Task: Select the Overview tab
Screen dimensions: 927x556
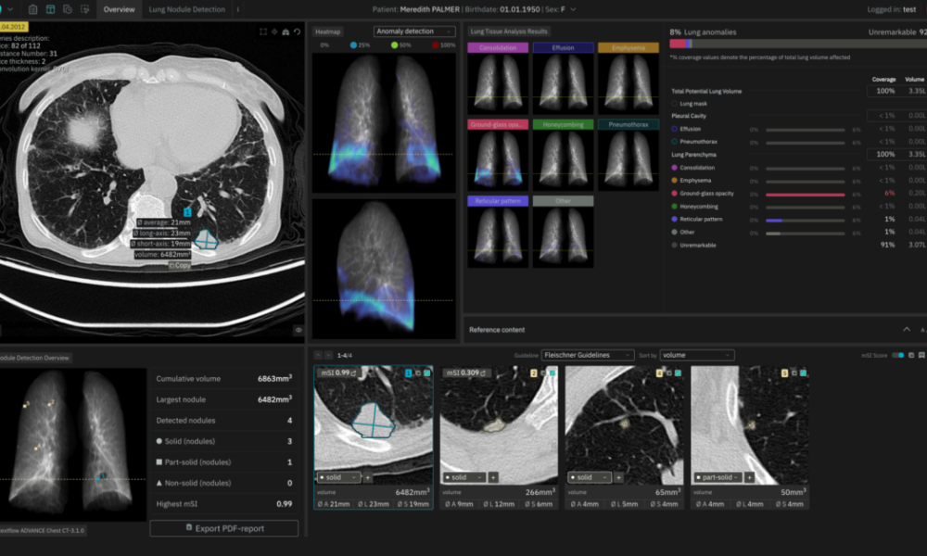Action: coord(119,9)
